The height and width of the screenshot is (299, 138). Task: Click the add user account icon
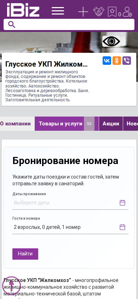(x=127, y=12)
